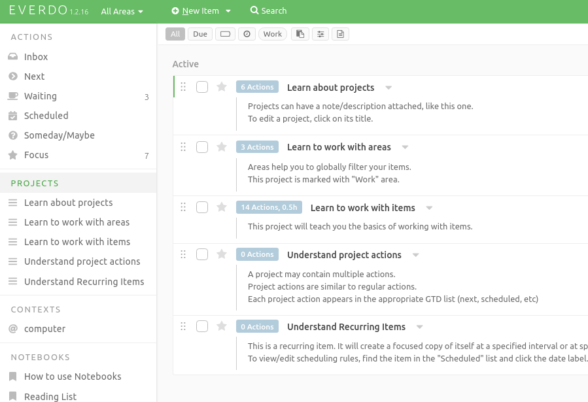588x402 pixels.
Task: Check the 'Learn about projects' checkbox
Action: click(x=202, y=87)
